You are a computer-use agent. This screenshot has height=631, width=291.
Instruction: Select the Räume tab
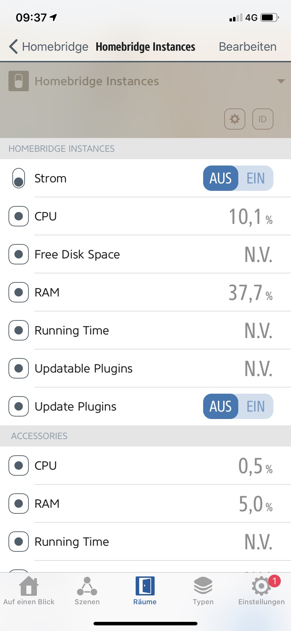[x=145, y=591]
